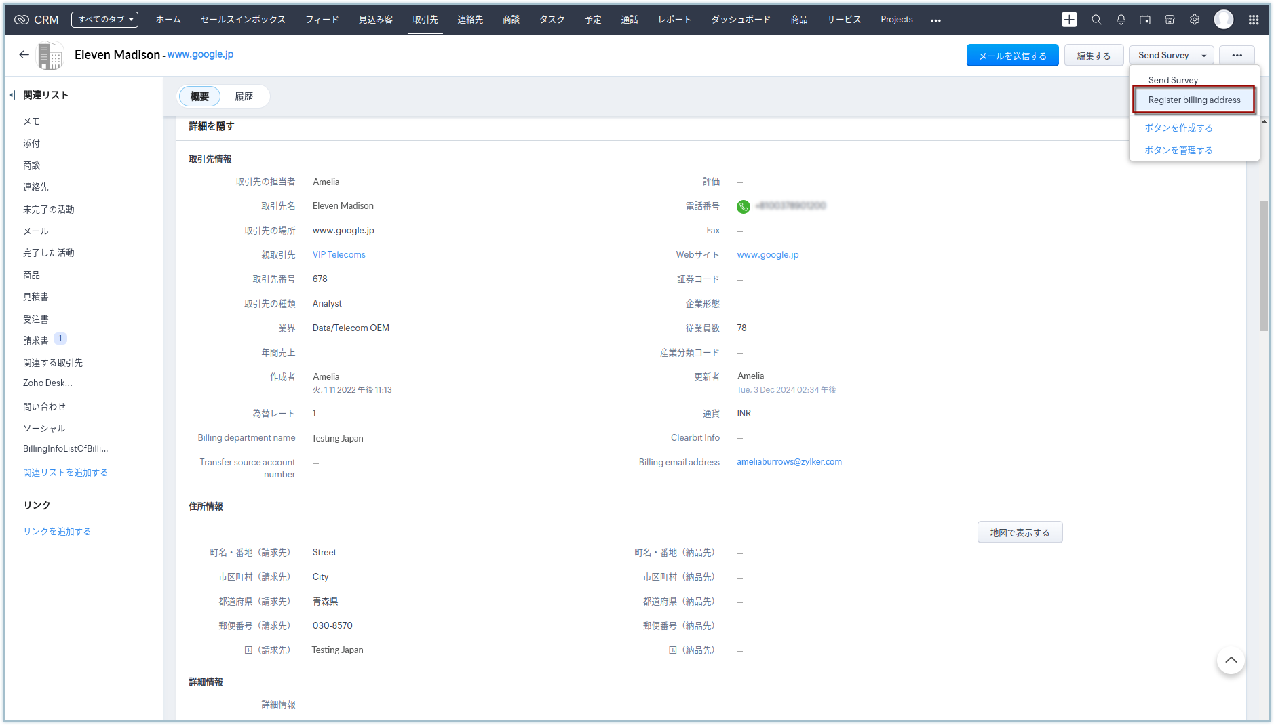Viewport: 1274px width, 725px height.
Task: Open the セールスインボックス tab
Action: point(243,20)
